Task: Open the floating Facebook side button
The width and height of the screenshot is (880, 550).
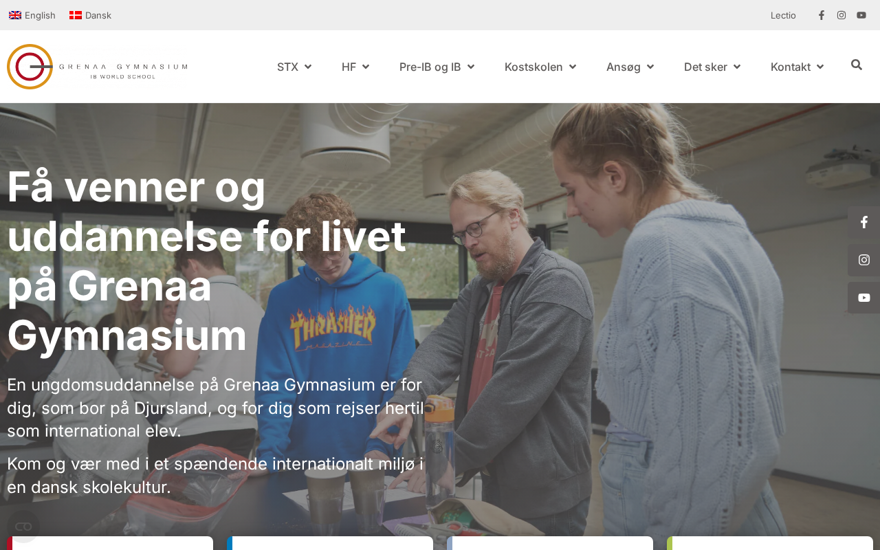Action: 864,222
